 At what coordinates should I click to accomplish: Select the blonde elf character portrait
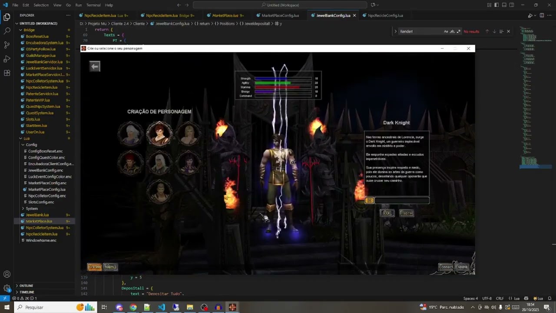(x=189, y=133)
